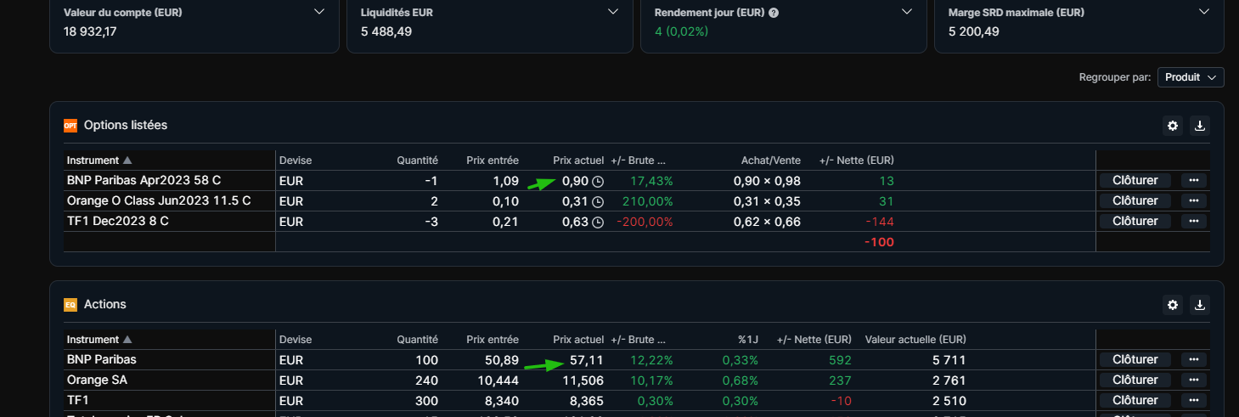Download the Options listées table
The height and width of the screenshot is (417, 1239).
point(1199,126)
